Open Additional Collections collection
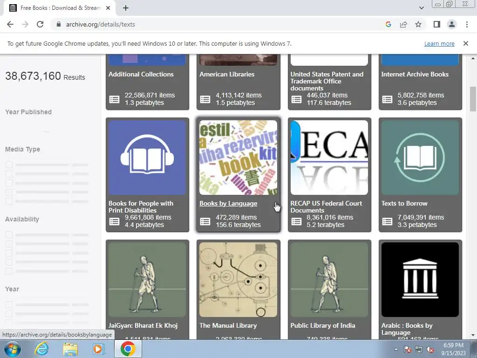 click(x=141, y=74)
